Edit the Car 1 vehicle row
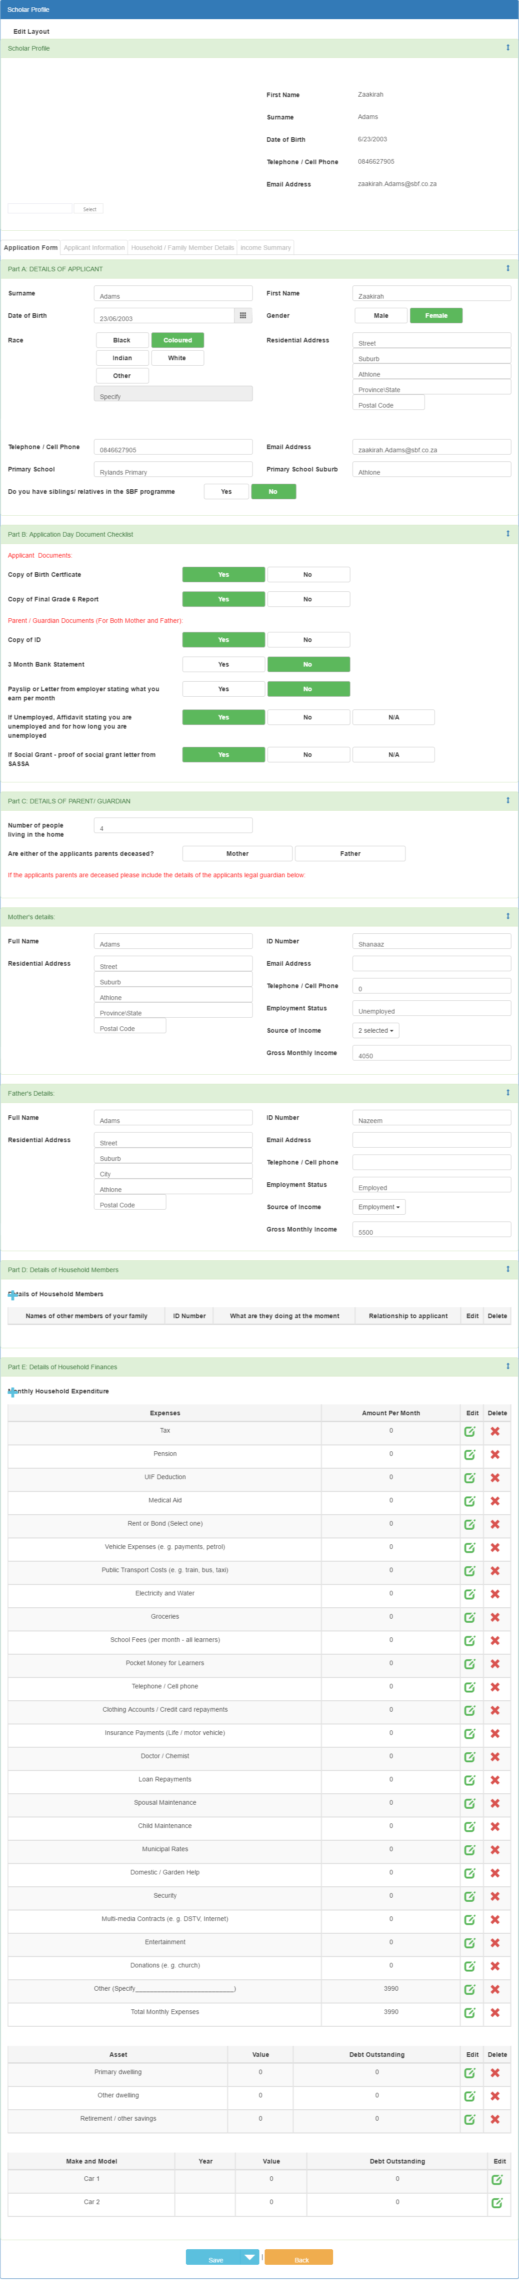This screenshot has height=2288, width=519. click(x=497, y=2179)
